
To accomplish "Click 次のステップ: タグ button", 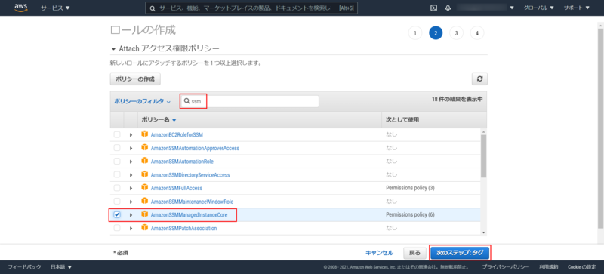I will pos(460,253).
